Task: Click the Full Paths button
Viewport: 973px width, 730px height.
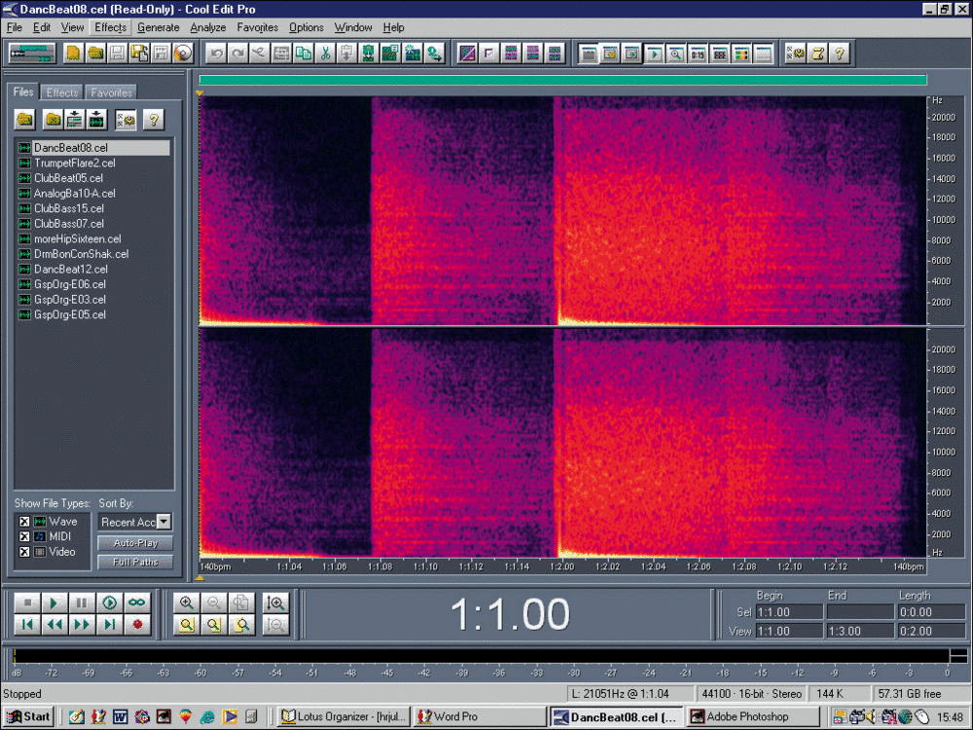Action: tap(134, 562)
